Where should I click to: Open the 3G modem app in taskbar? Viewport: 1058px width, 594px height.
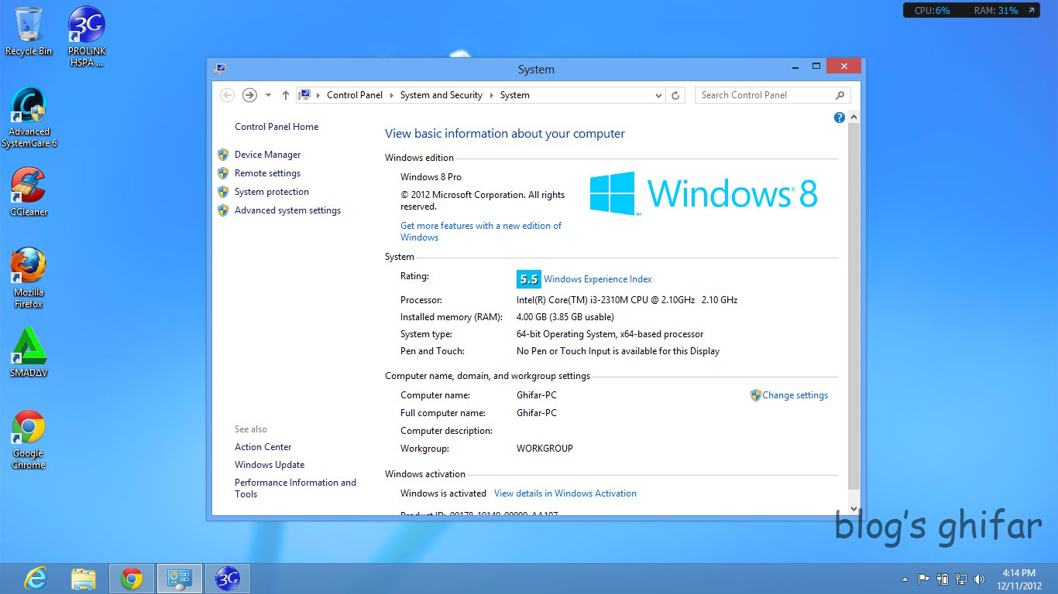tap(228, 578)
